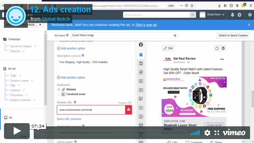The width and height of the screenshot is (254, 143).
Task: Click into the Website URL field
Action: click(x=91, y=110)
